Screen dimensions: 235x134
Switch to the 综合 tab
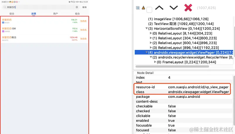pyautogui.click(x=12, y=13)
